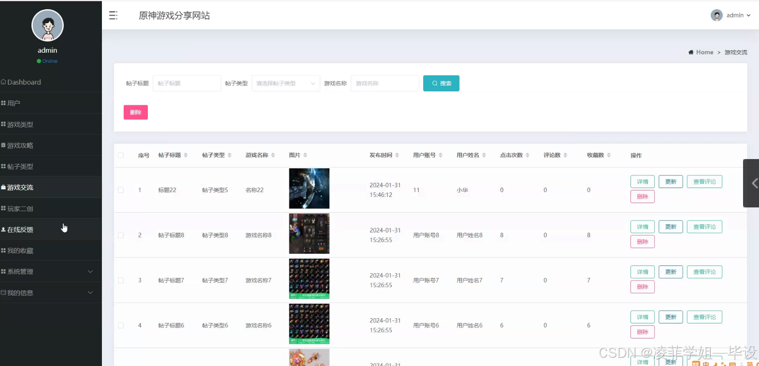
Task: Expand the 我的信息 sidebar submenu
Action: click(51, 293)
